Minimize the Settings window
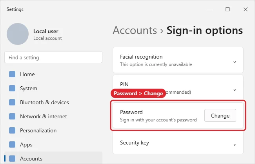255x164 pixels. click(209, 9)
